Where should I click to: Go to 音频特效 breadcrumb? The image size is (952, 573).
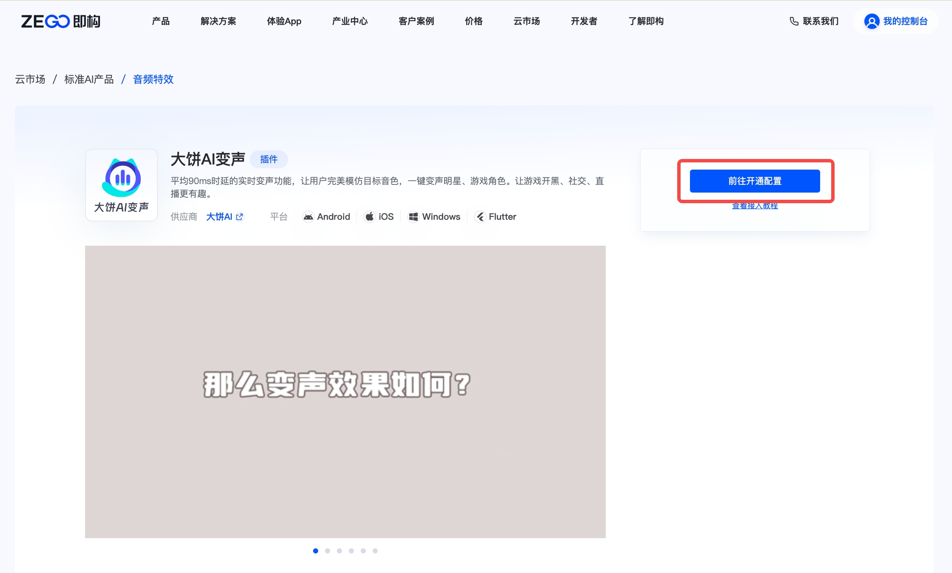(x=153, y=79)
